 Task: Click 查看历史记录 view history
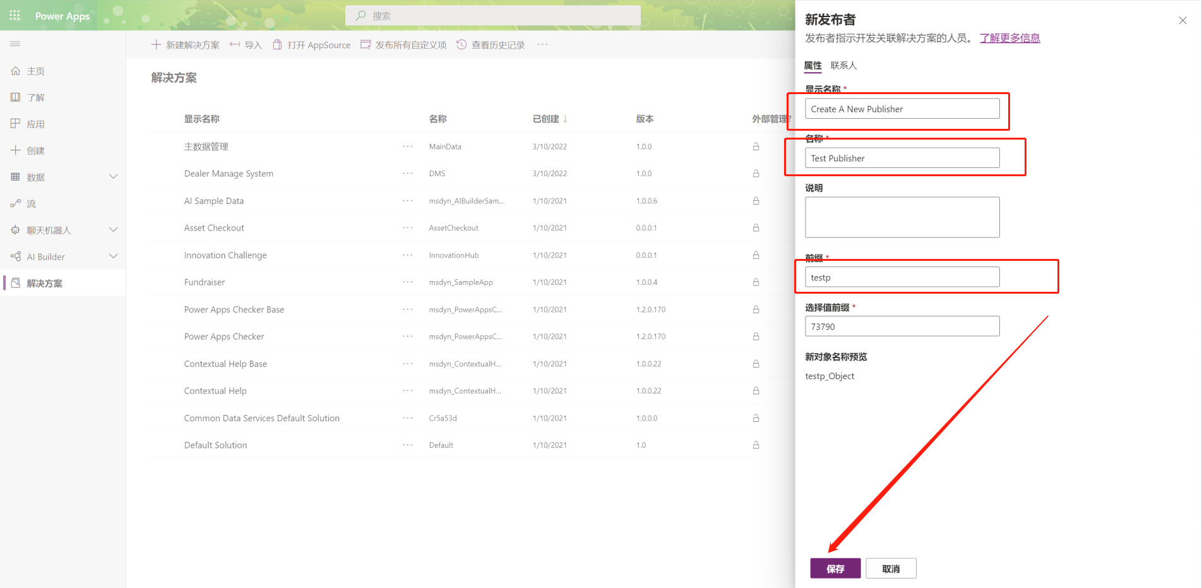point(491,45)
